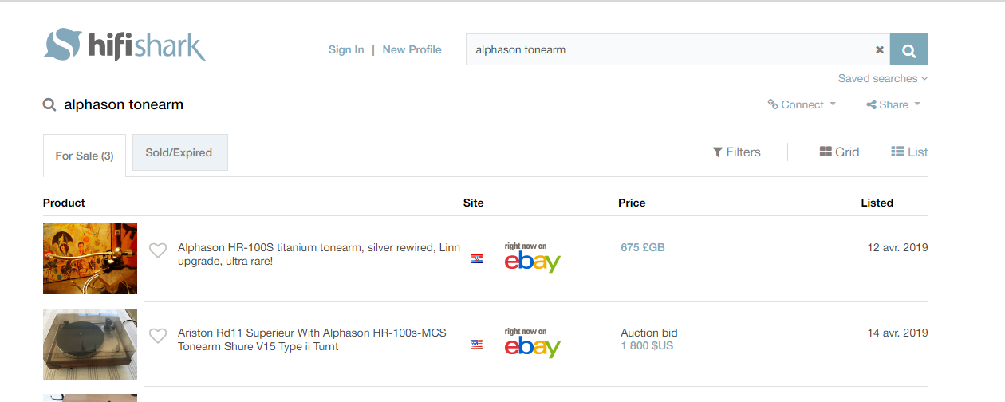Click the eBay logo on first listing
Screen dimensions: 1005x402
click(x=532, y=258)
